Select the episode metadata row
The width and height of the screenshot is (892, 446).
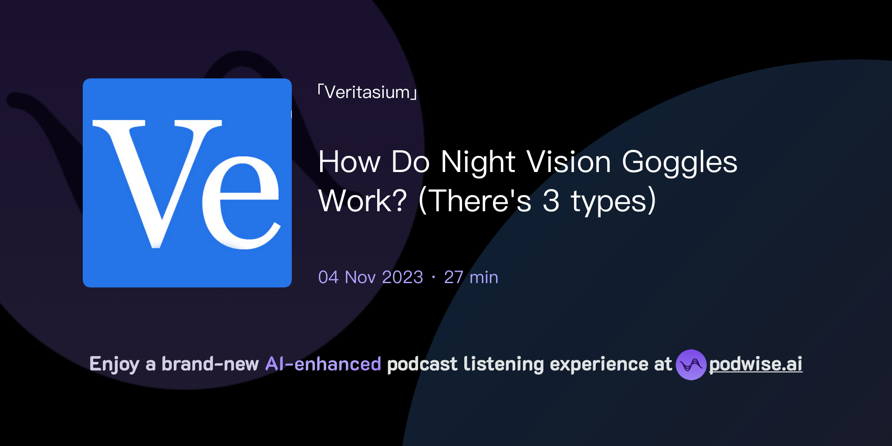click(408, 277)
